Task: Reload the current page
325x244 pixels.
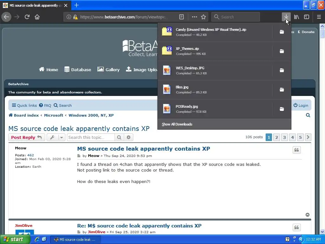Action: point(27,17)
